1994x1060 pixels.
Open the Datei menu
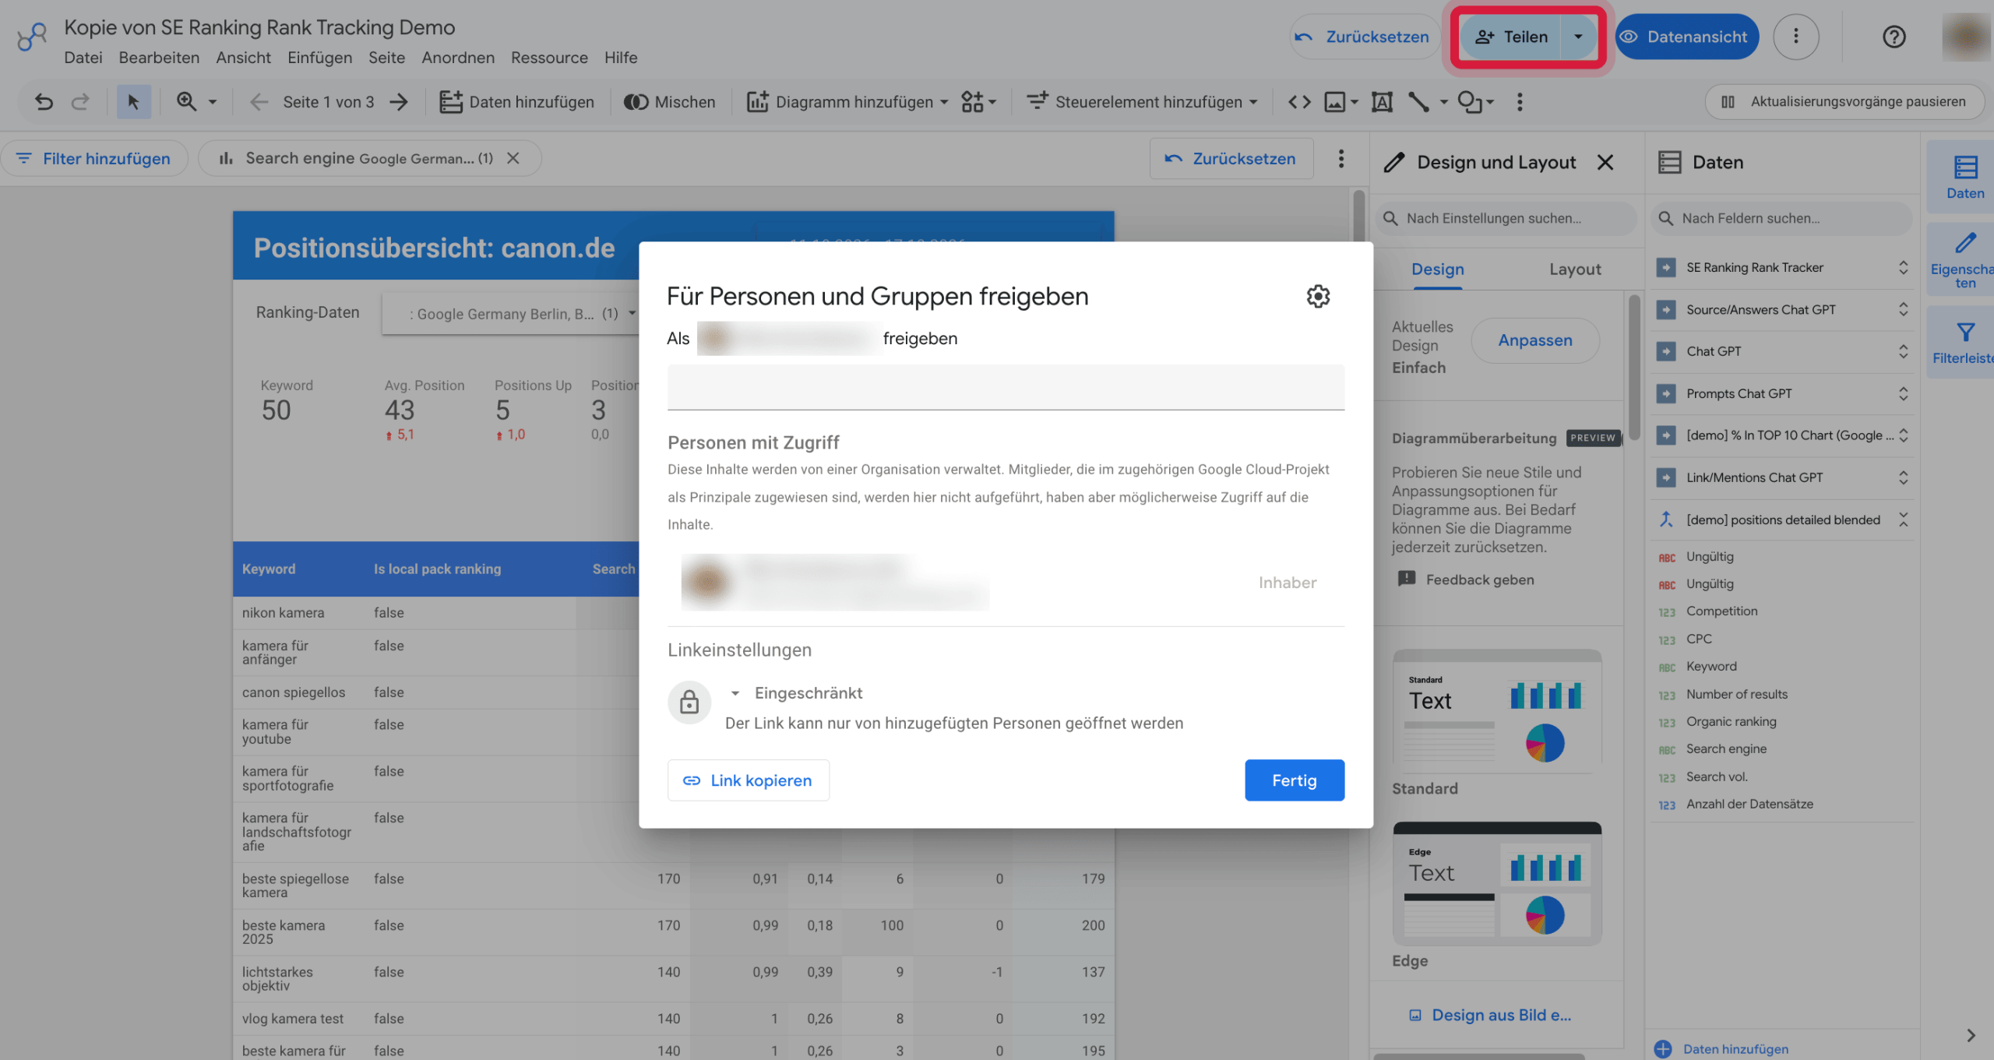click(83, 58)
